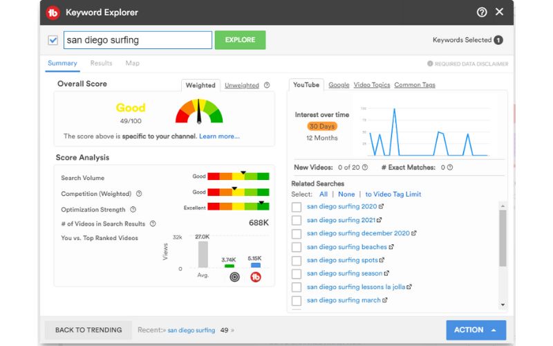Click the 688K videos count value

pos(259,223)
